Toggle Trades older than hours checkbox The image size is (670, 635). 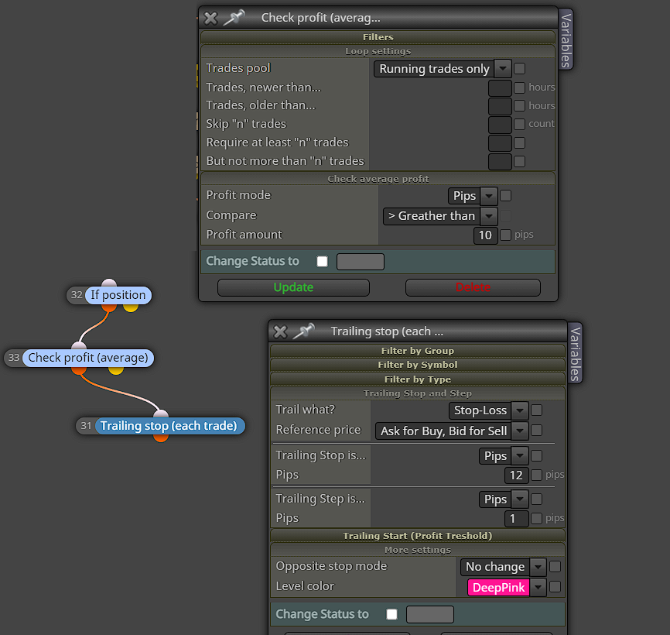pos(520,105)
